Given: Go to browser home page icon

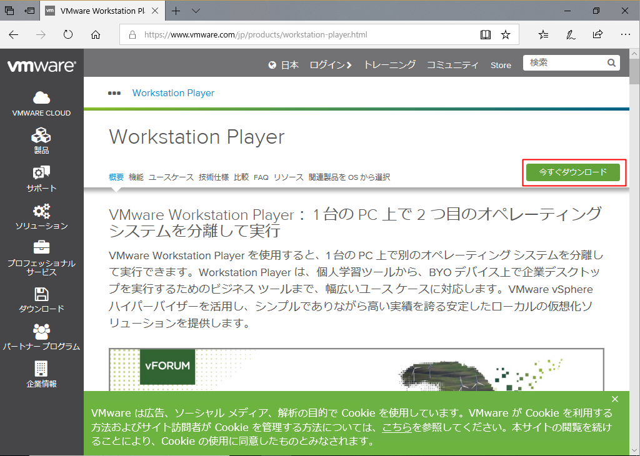Looking at the screenshot, I should pyautogui.click(x=96, y=35).
